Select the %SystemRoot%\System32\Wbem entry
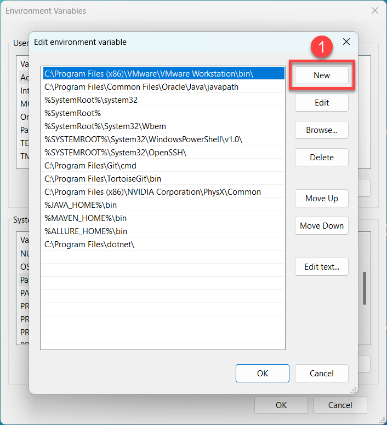 tap(164, 126)
